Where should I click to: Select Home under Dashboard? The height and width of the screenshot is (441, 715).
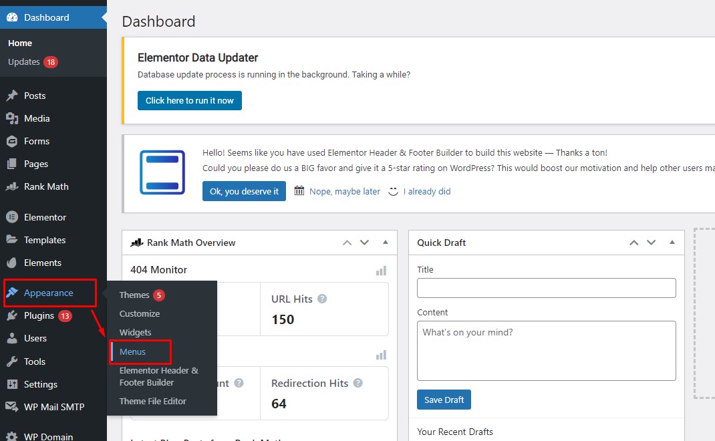coord(20,43)
